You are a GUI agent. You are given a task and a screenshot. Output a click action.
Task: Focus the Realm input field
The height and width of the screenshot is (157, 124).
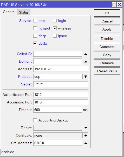(x=58, y=128)
